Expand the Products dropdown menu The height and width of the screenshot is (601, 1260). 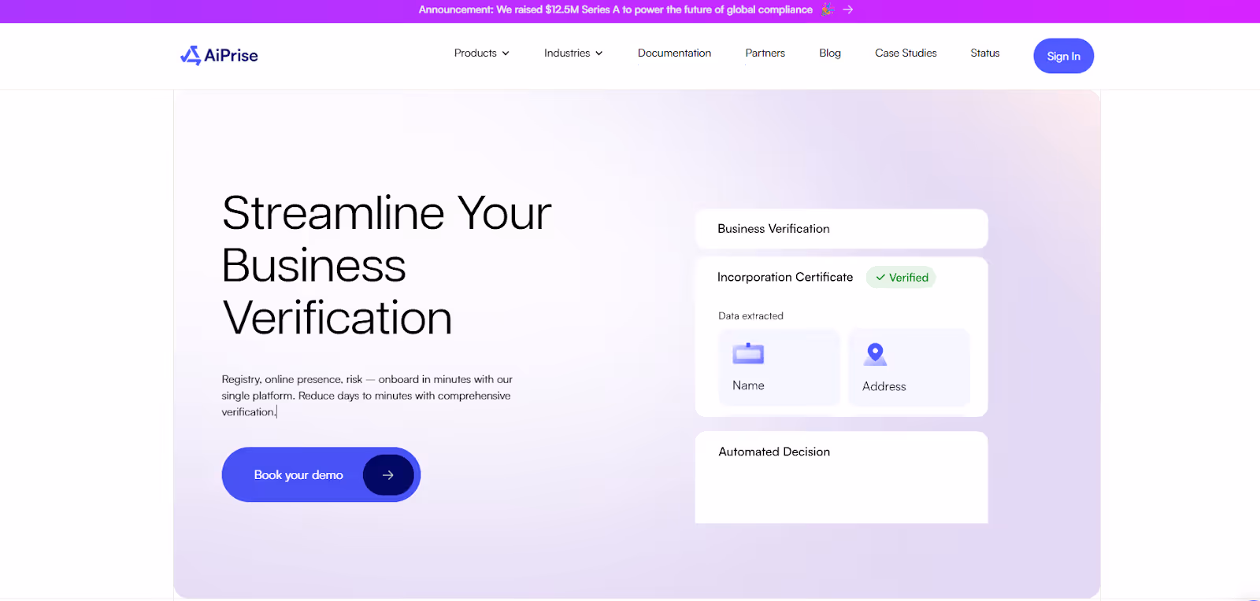pos(482,53)
